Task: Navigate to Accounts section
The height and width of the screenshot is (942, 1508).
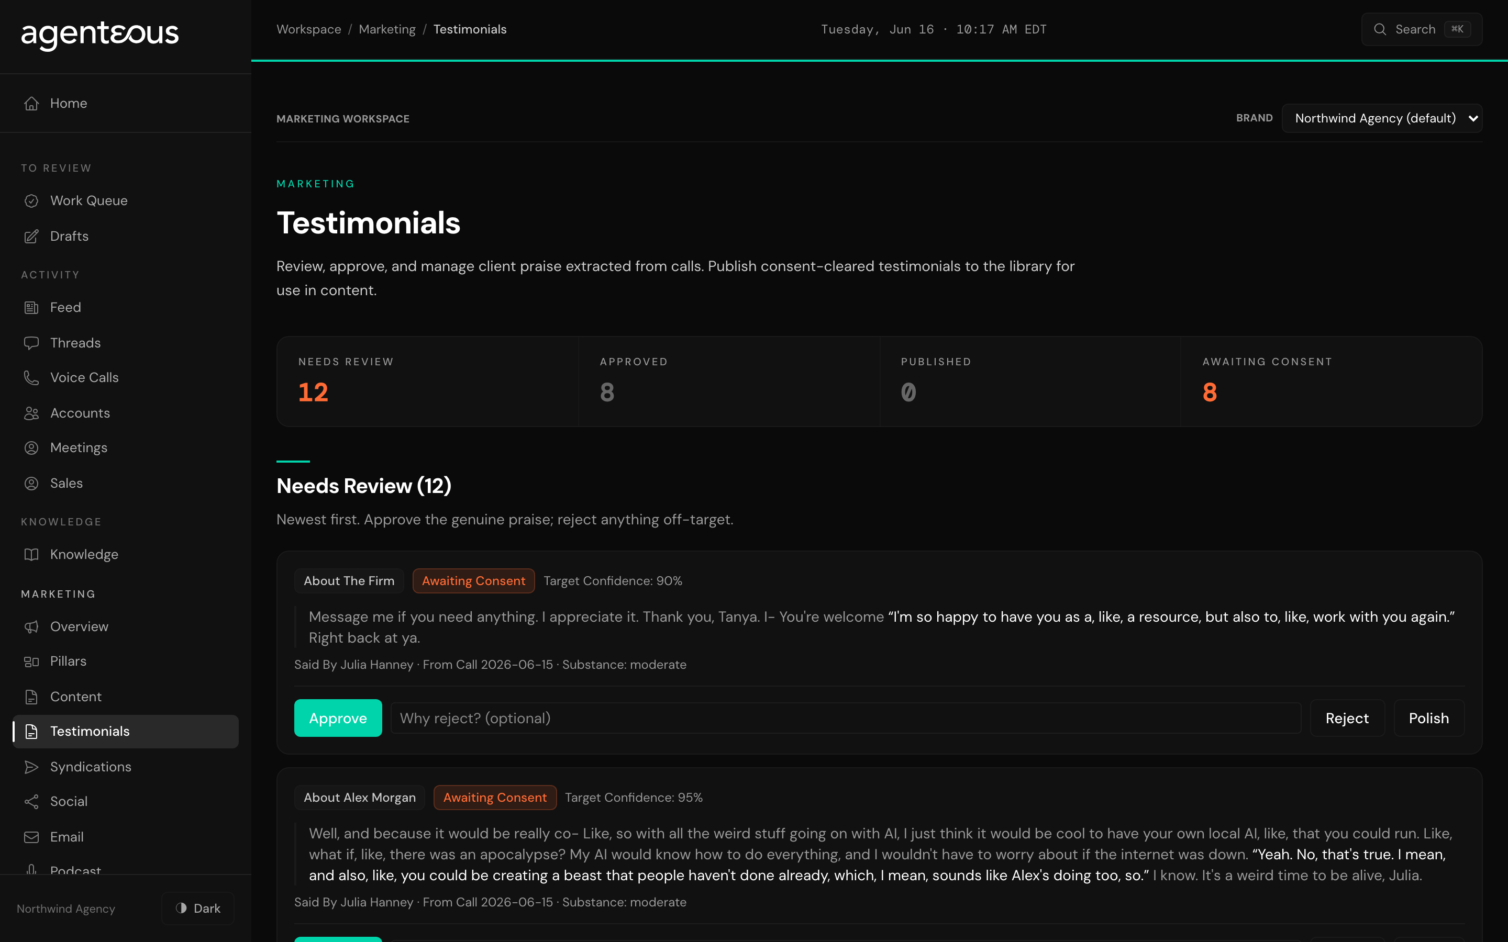Action: pos(125,413)
